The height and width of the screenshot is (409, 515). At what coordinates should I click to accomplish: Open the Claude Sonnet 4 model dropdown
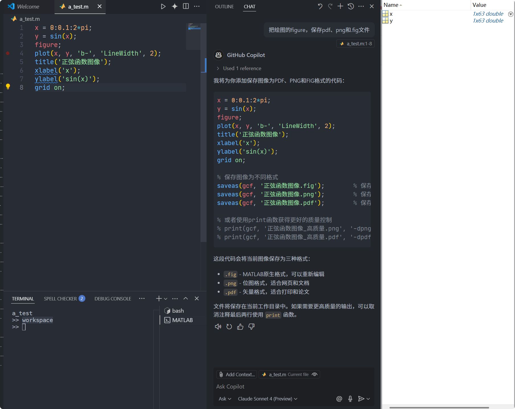click(x=267, y=399)
